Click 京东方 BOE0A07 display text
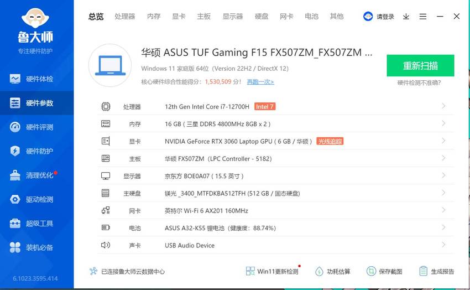 coord(204,176)
